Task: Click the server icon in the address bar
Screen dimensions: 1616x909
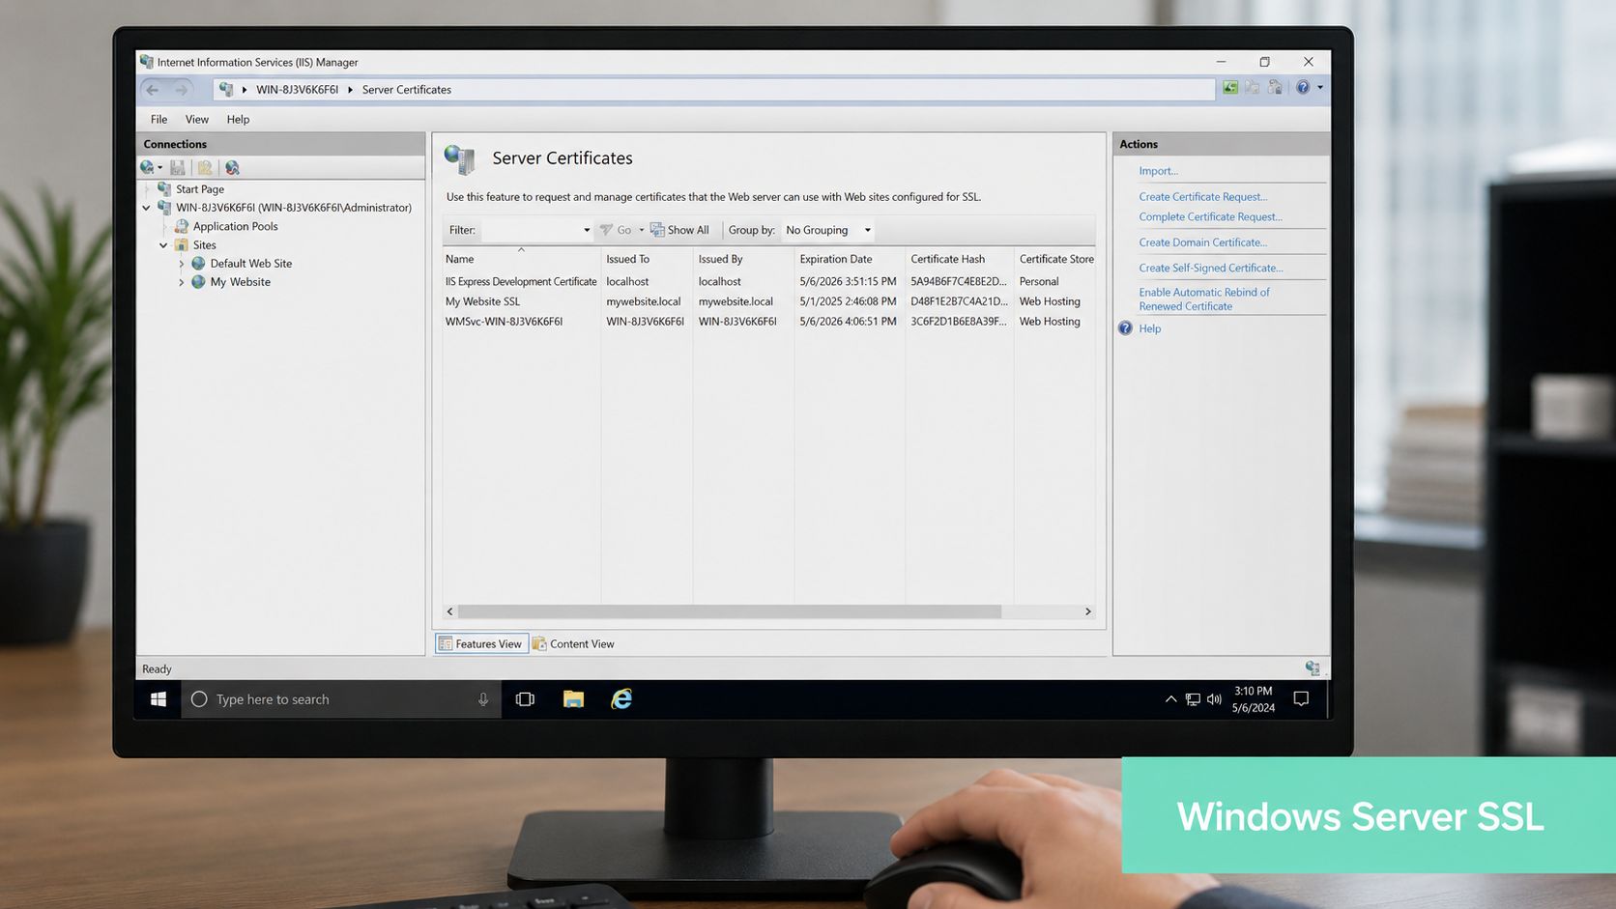Action: tap(226, 89)
